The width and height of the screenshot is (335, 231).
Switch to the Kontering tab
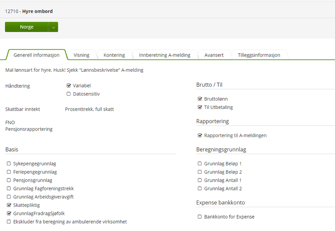114,55
